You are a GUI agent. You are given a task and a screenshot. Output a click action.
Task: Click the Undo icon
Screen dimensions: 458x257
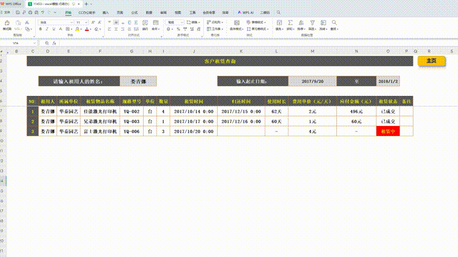coord(43,13)
